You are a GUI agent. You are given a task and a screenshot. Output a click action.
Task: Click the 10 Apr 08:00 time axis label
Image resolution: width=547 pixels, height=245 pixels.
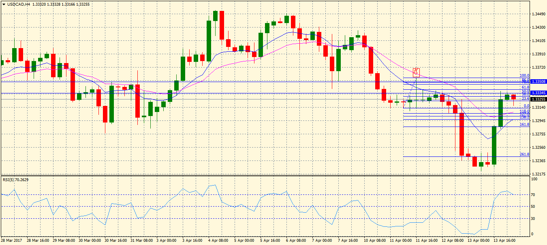374,240
